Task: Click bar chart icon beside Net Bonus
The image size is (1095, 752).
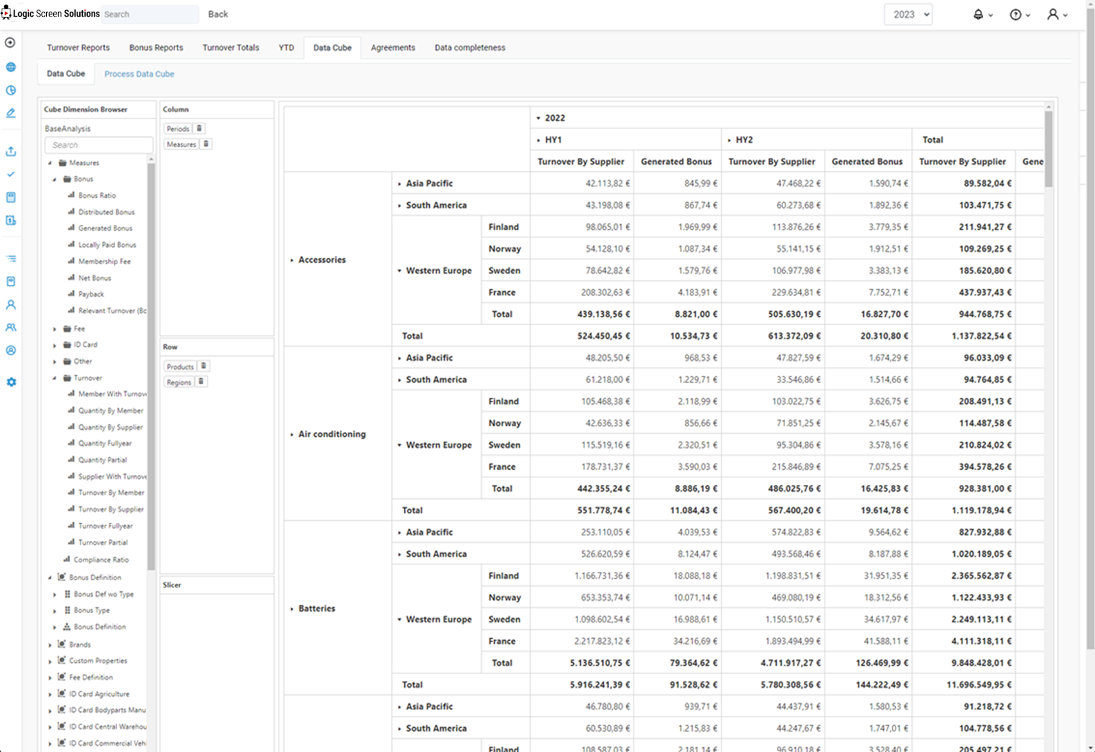Action: pos(71,277)
